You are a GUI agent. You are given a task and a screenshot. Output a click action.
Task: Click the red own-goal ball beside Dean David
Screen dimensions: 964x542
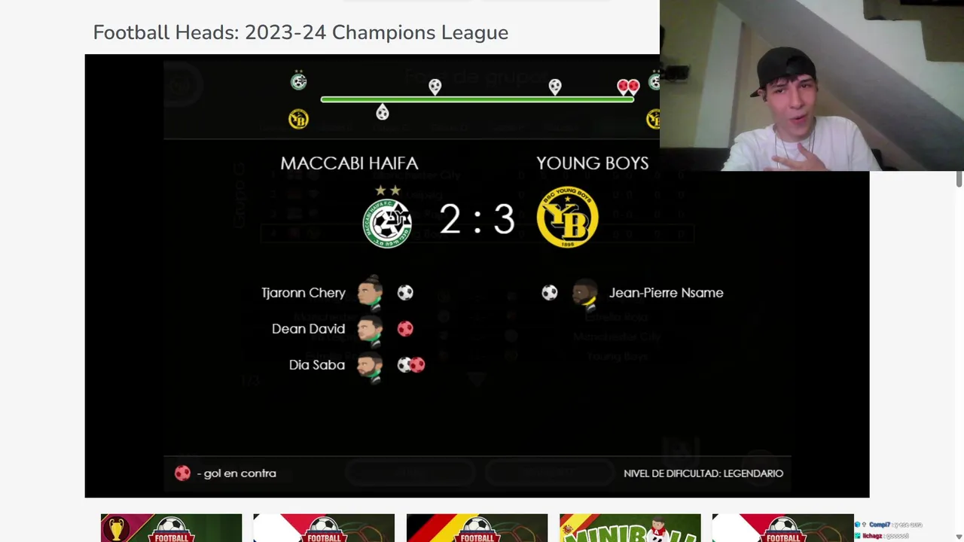pos(405,329)
